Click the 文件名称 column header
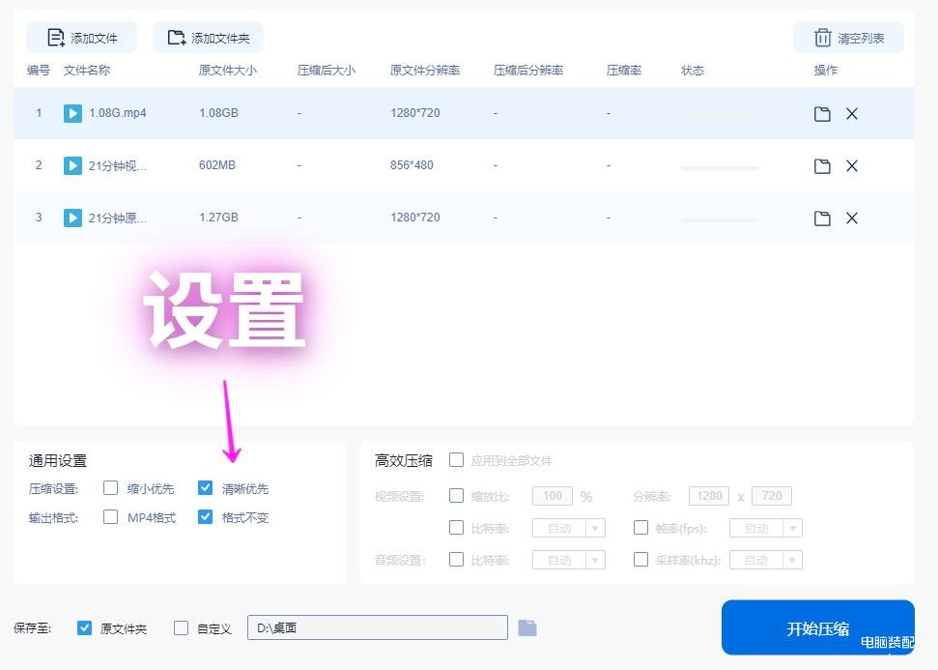 (x=87, y=70)
